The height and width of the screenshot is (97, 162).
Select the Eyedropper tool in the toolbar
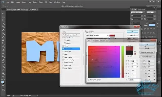click(3, 30)
